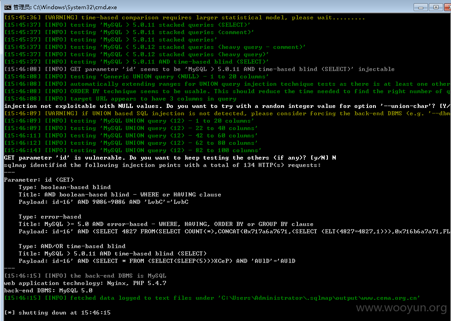
Task: Minimize the cmd.exe window
Action: click(x=421, y=7)
